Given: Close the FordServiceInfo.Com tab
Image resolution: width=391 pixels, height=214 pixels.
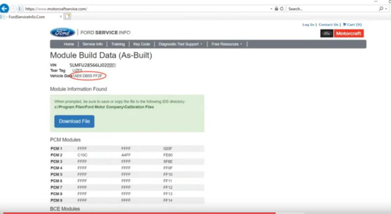Looking at the screenshot, I should pyautogui.click(x=61, y=17).
